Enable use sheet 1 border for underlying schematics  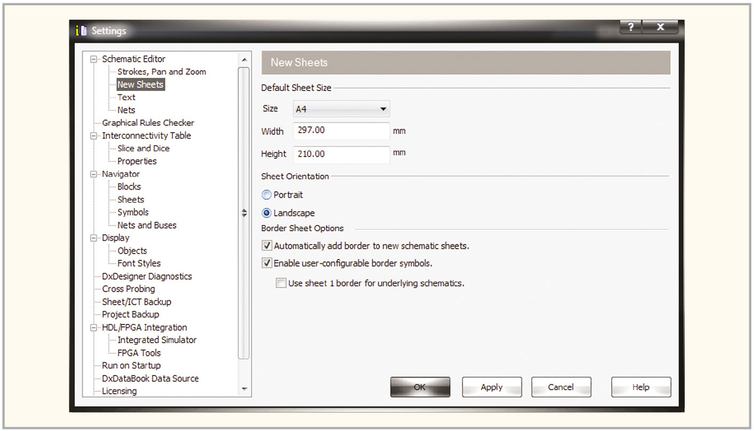point(281,283)
